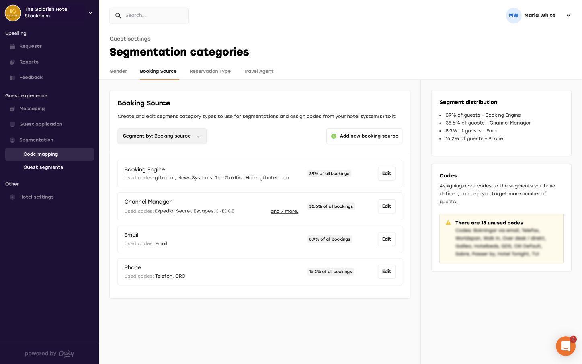Open Guest segments in the sidebar

43,167
